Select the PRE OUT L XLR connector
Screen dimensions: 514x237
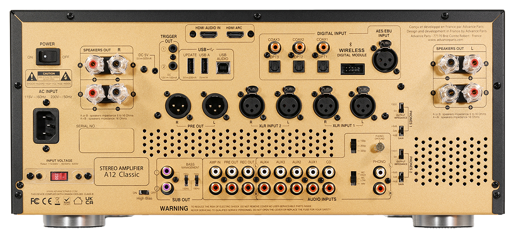215,105
